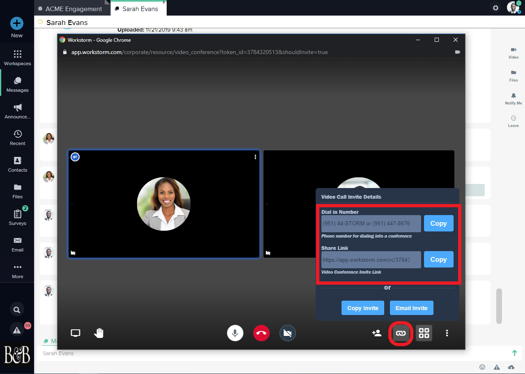Add participant to the call
This screenshot has width=525, height=374.
(376, 333)
